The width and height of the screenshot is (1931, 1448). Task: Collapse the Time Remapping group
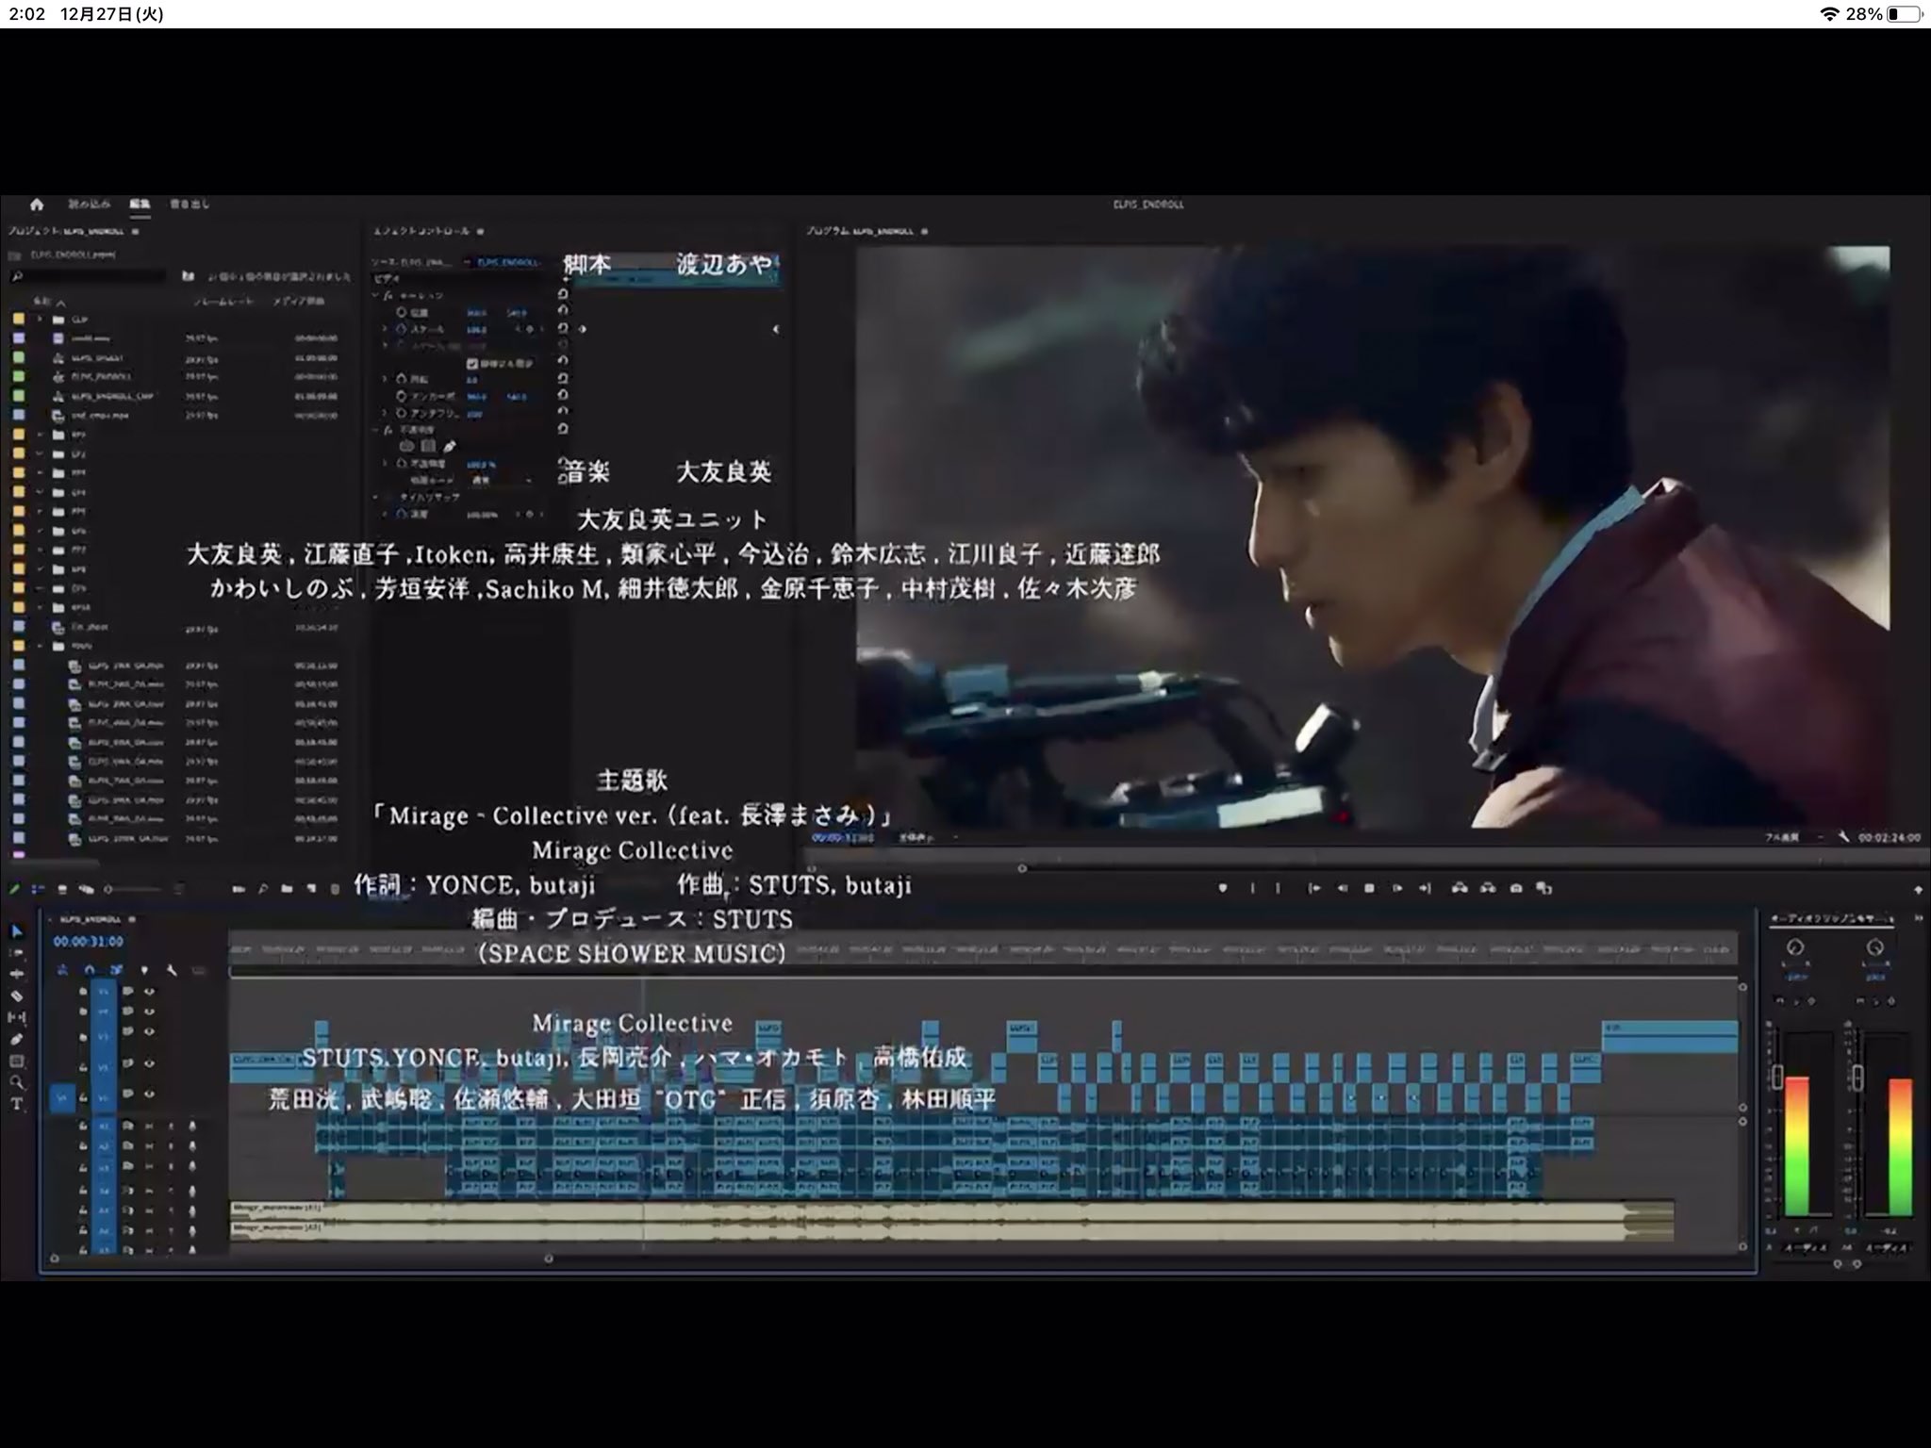[x=375, y=497]
